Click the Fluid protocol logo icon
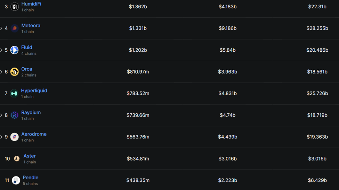 14,50
